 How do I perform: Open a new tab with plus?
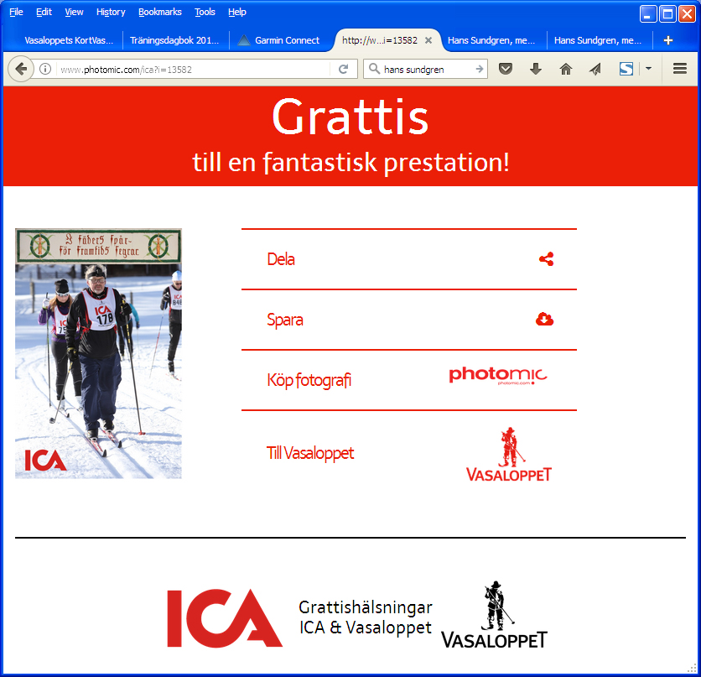point(668,40)
